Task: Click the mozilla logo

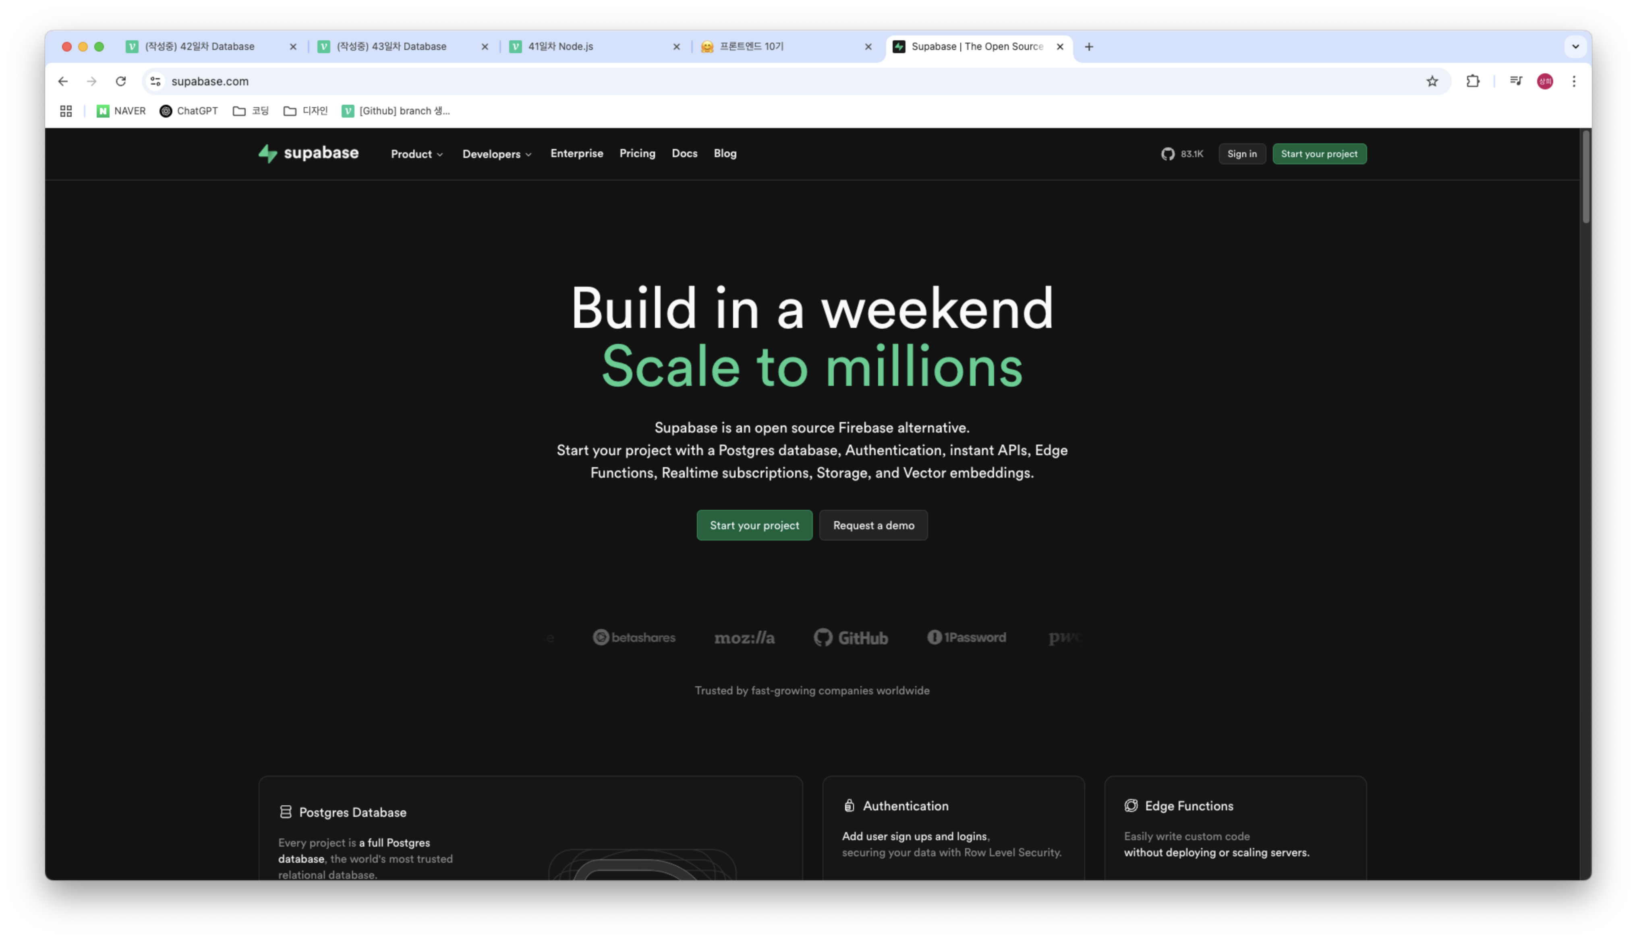Action: pyautogui.click(x=744, y=638)
